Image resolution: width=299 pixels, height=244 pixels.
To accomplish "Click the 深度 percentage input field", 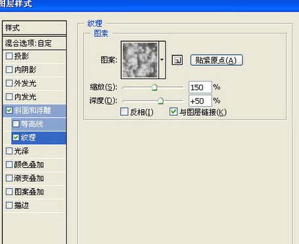I will 200,101.
